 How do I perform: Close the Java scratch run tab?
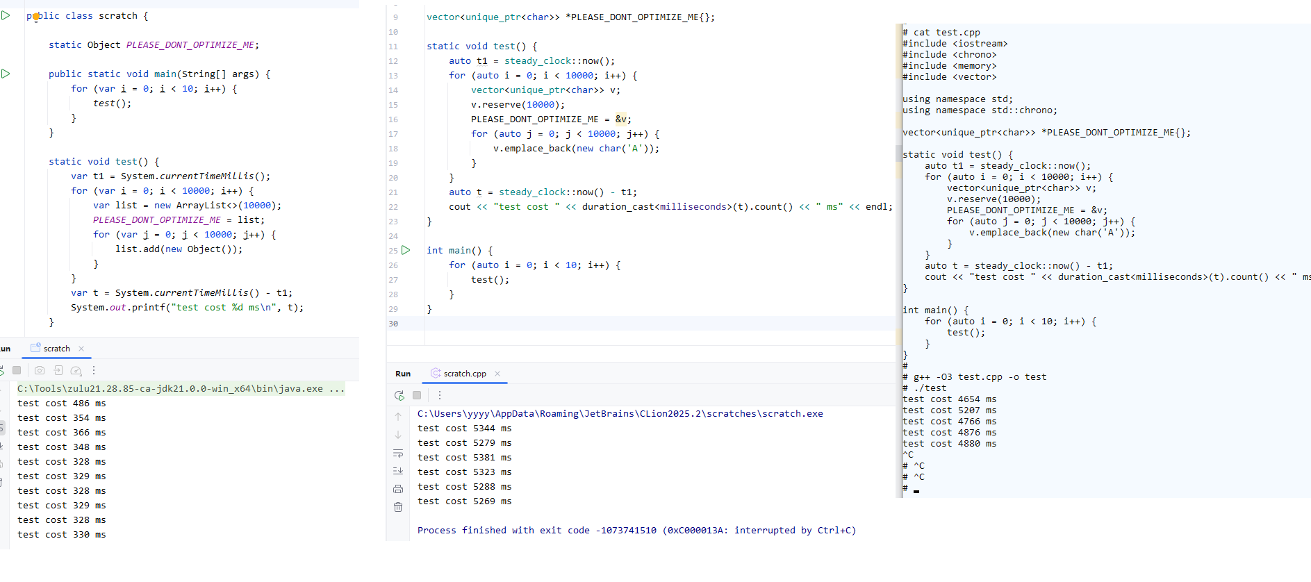tap(81, 349)
